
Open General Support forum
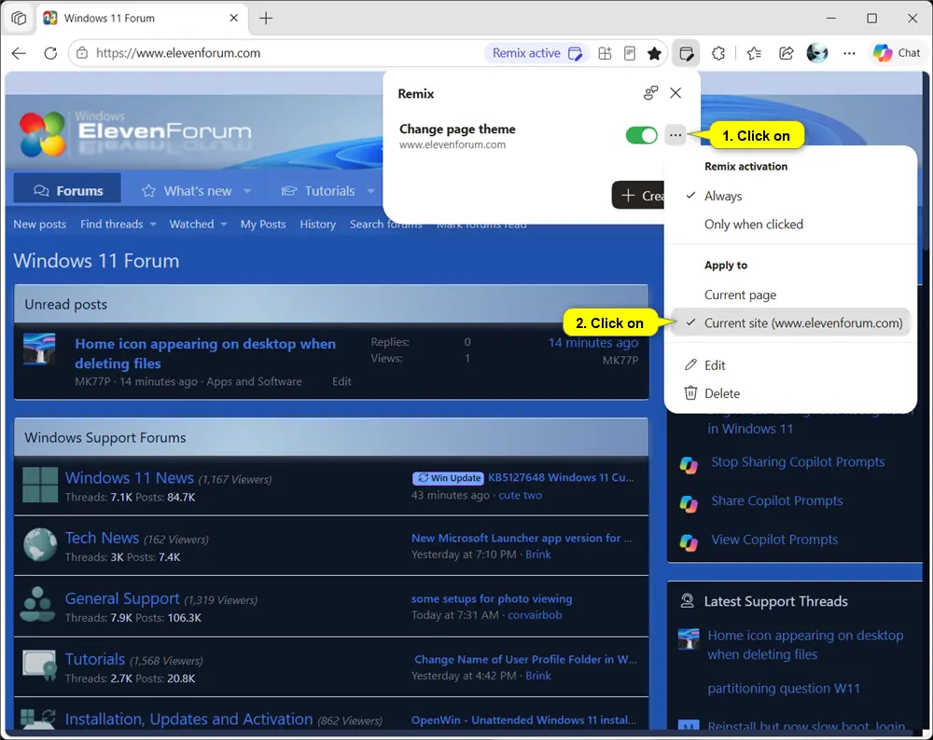122,598
